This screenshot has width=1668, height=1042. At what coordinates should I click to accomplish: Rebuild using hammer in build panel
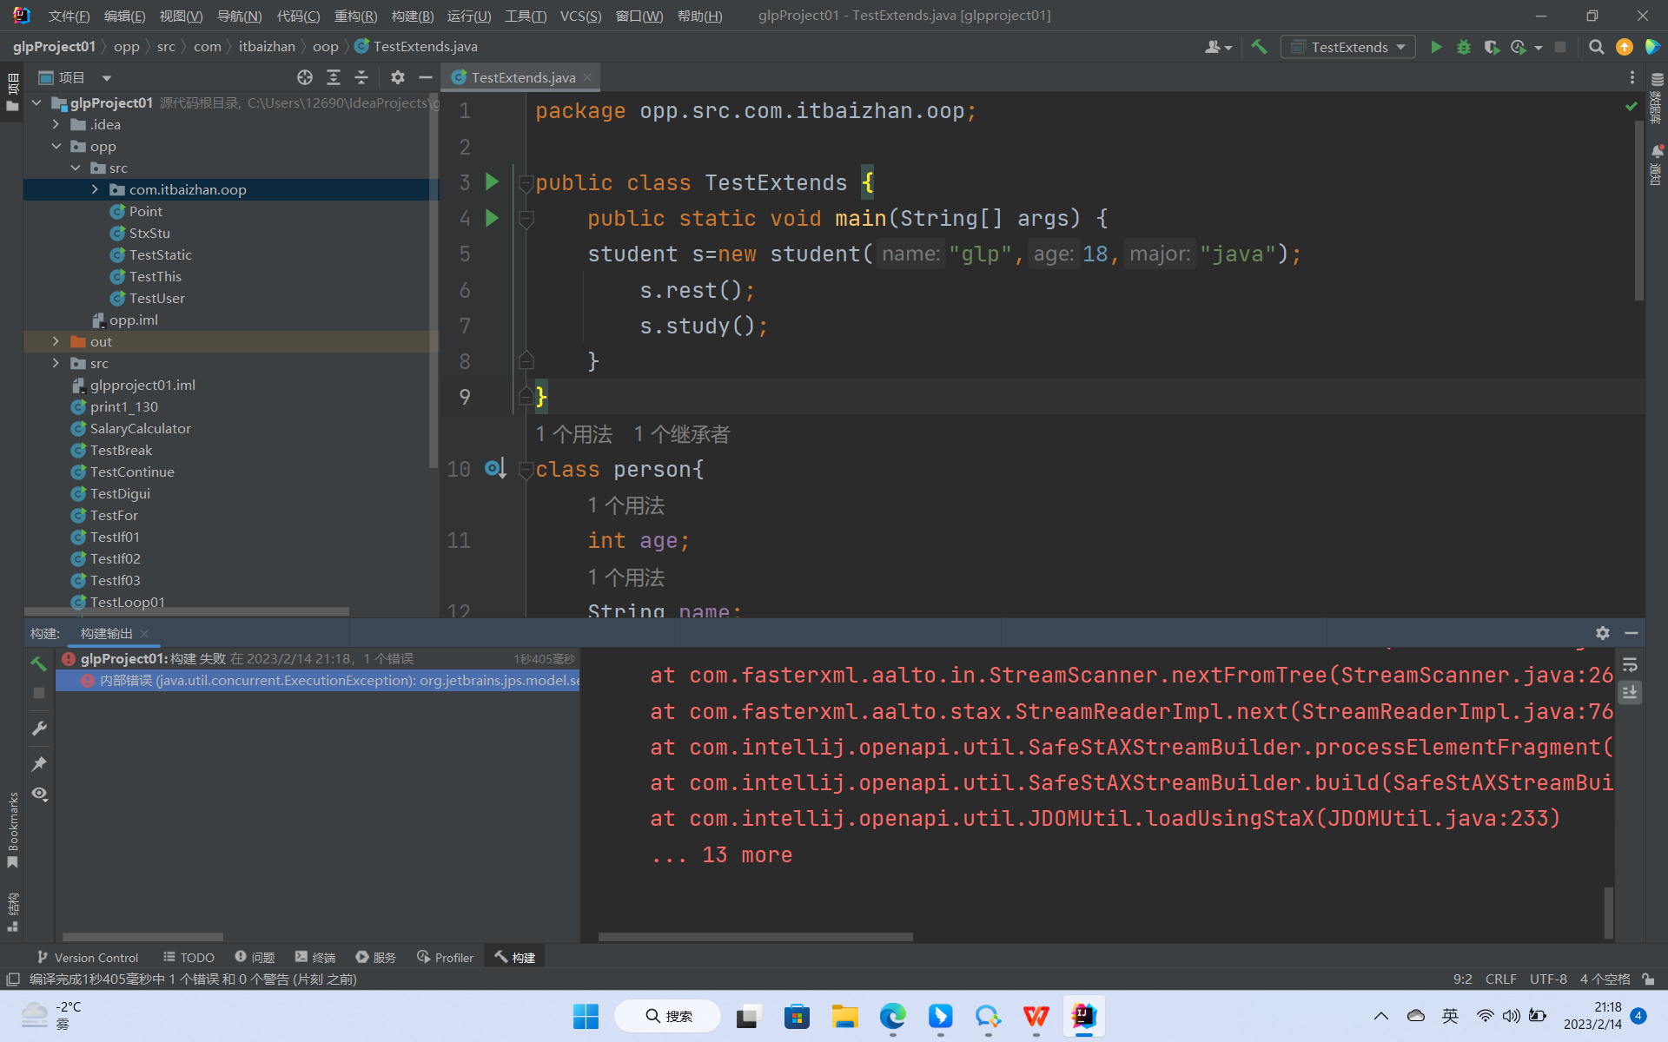coord(39,664)
